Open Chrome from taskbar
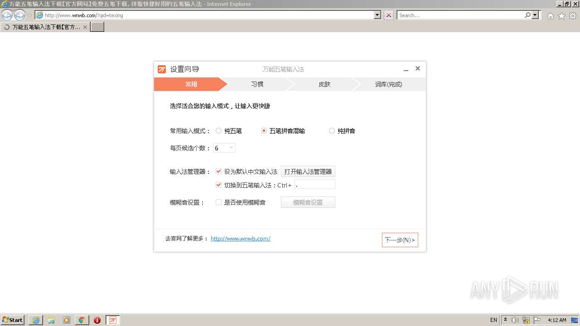 82,320
